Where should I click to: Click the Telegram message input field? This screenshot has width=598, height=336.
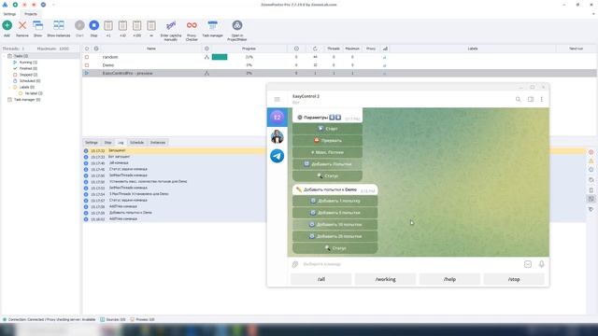412,264
